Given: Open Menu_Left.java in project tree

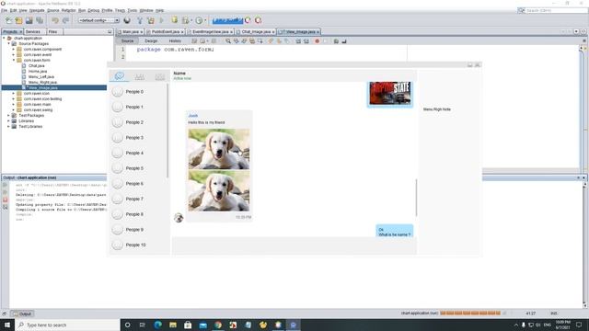Looking at the screenshot, I should tap(40, 76).
